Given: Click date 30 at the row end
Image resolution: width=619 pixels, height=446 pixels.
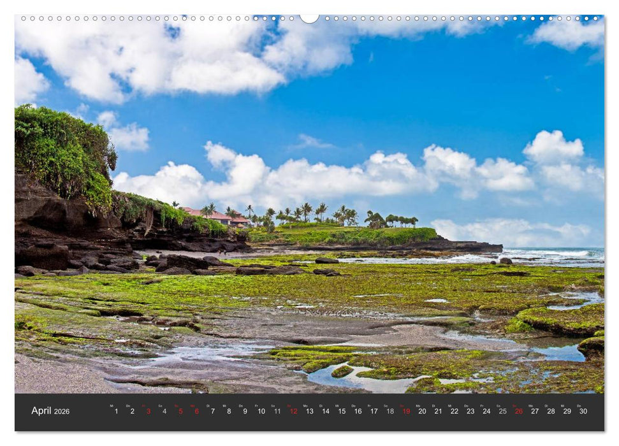Looking at the screenshot, I should (x=583, y=412).
